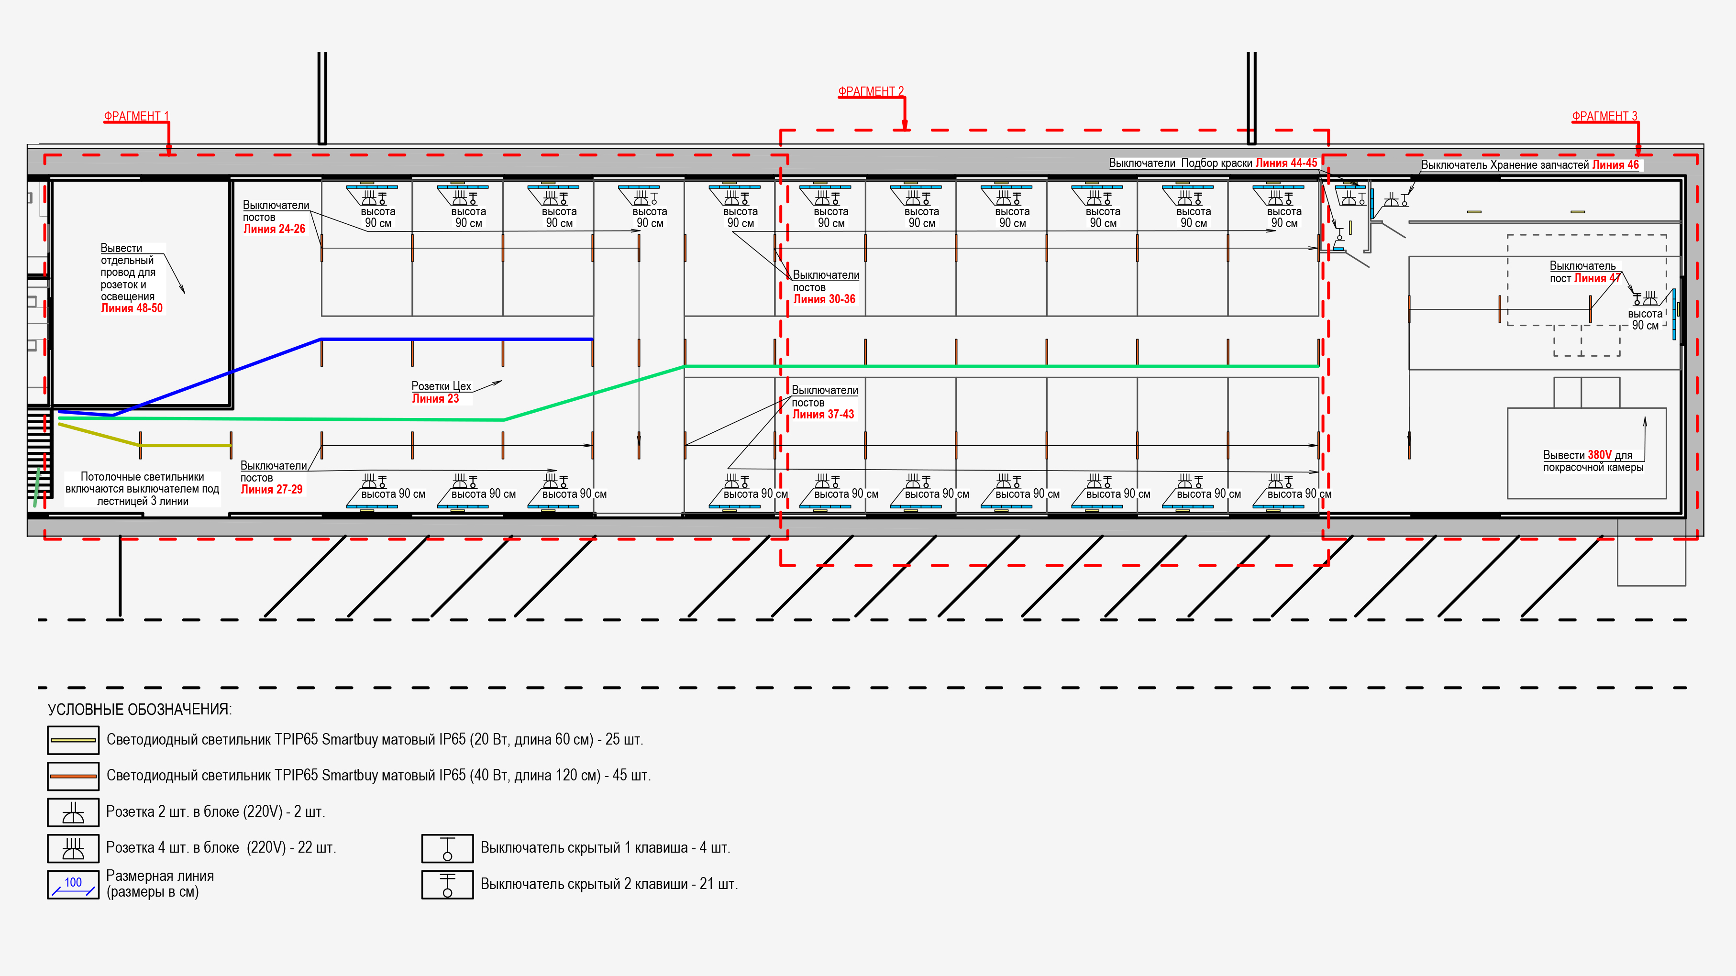Click the dimension line legend icon
1736x976 pixels.
coord(73,884)
